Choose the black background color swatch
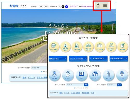The width and height of the screenshot is (130, 99). [x=63, y=7]
